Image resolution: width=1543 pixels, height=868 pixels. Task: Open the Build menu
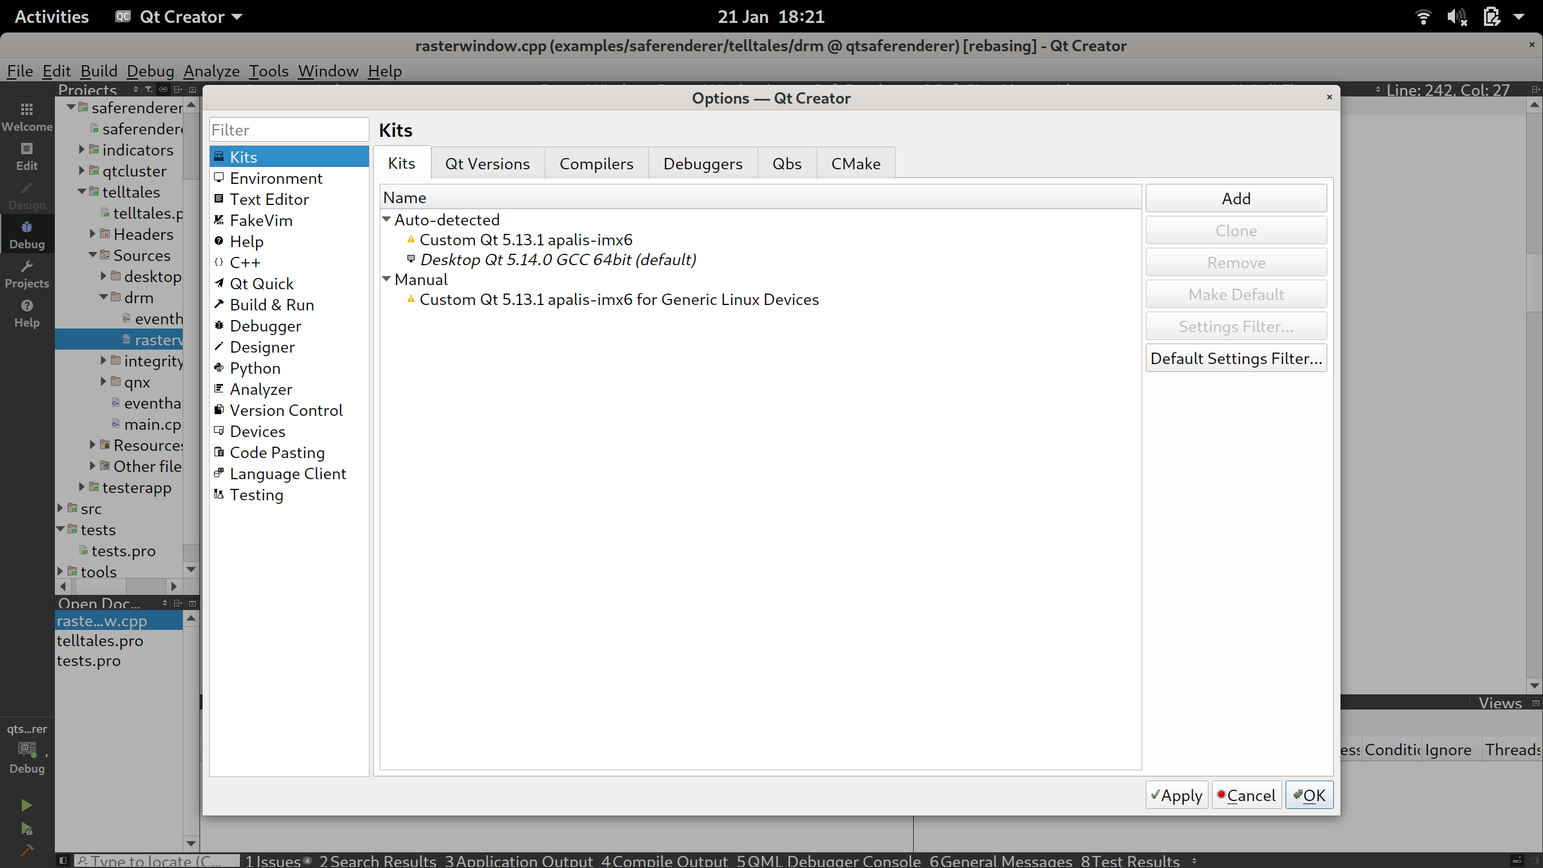click(99, 71)
